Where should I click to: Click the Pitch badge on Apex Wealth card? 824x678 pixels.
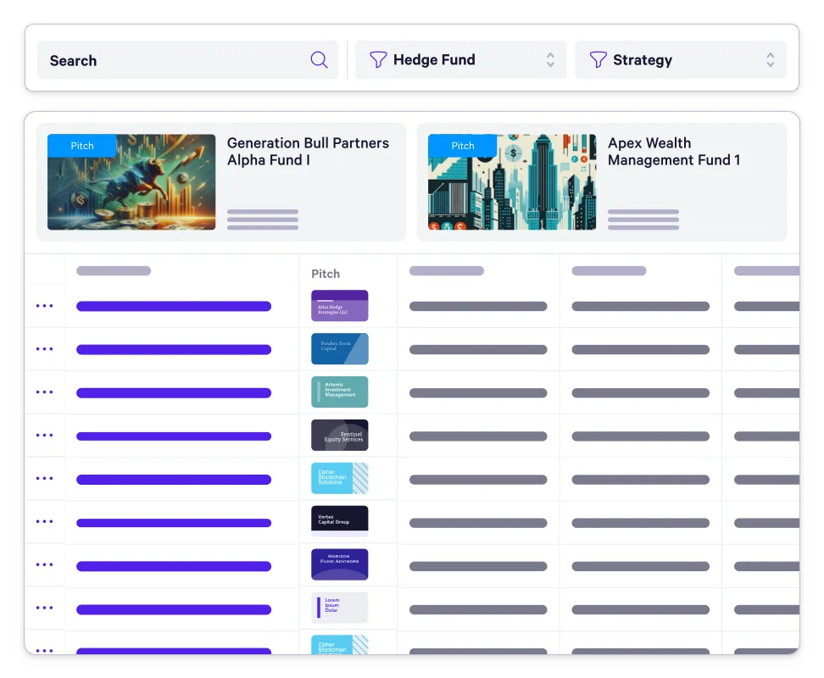point(463,146)
